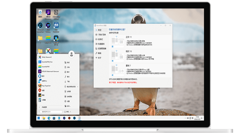Switch to the 任务栏 settings page

click(100, 39)
